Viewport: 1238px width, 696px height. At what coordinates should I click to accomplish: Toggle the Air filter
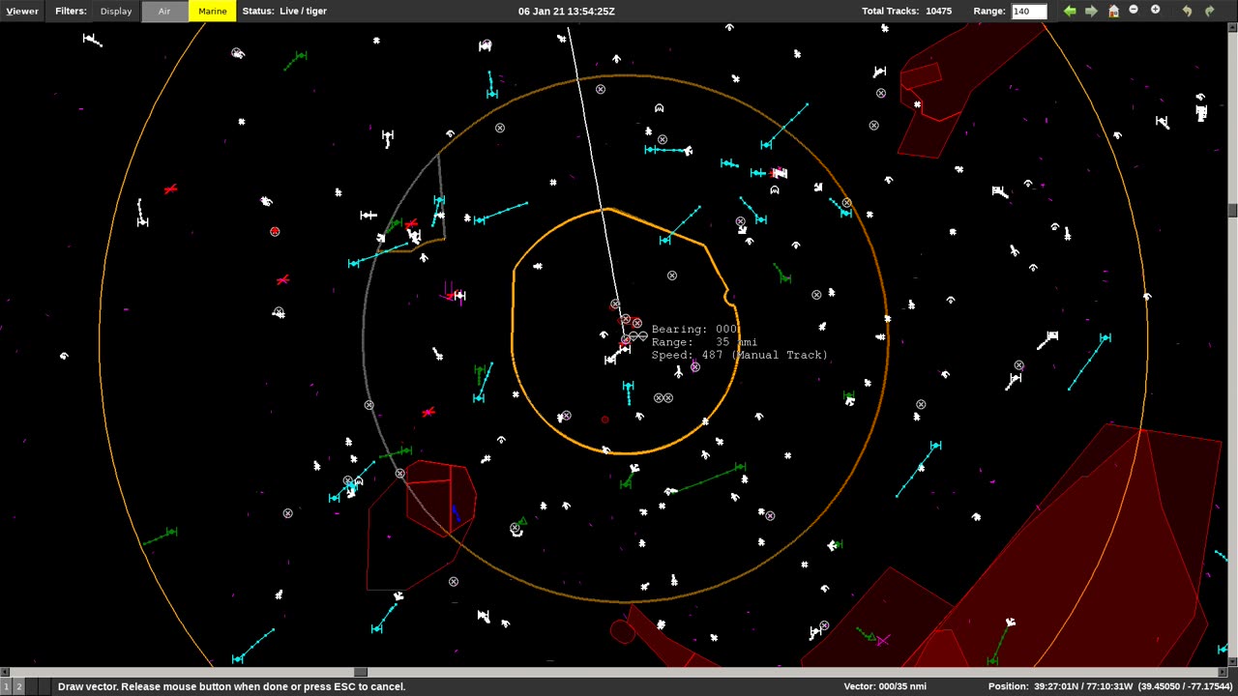(x=164, y=12)
